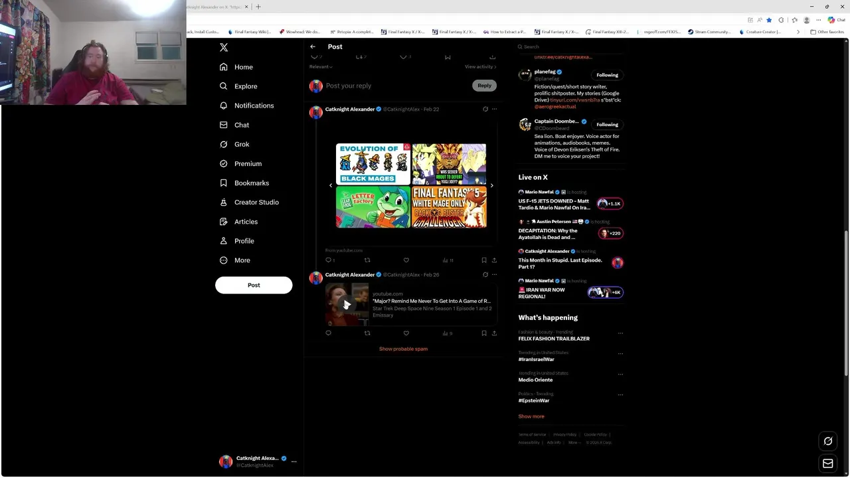Open the View activity link

coord(480,66)
